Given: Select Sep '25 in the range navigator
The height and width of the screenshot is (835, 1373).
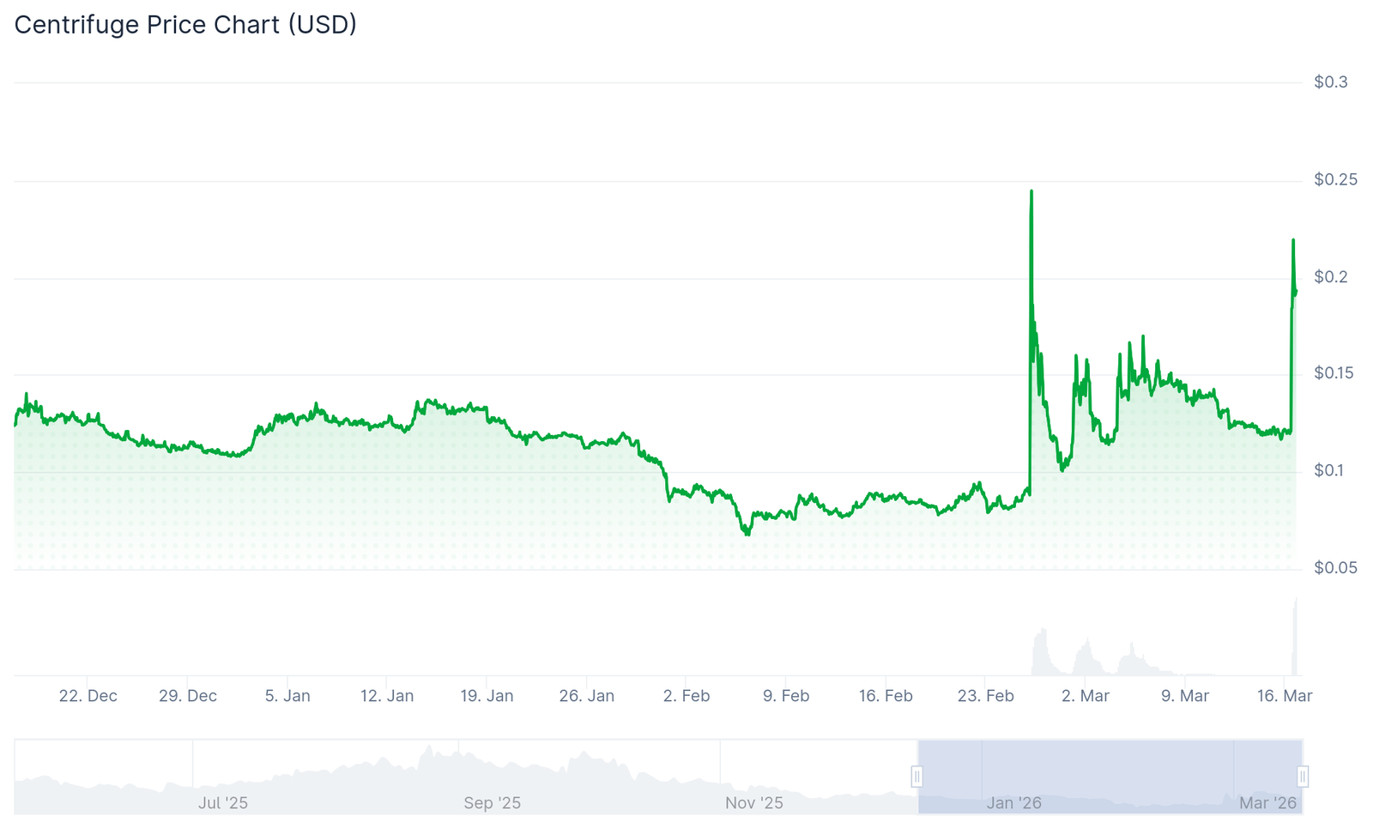Looking at the screenshot, I should (x=492, y=803).
